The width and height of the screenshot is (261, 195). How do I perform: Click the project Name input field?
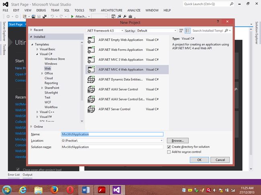pos(112,134)
